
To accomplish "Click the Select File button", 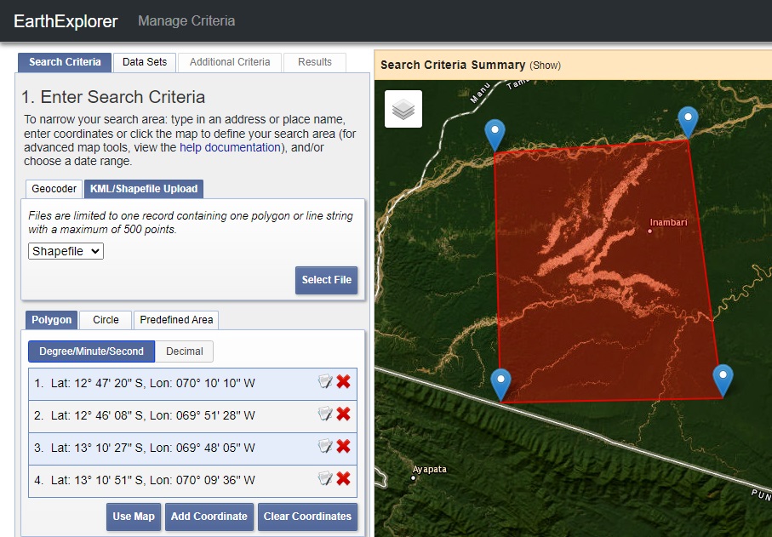I will (x=327, y=280).
